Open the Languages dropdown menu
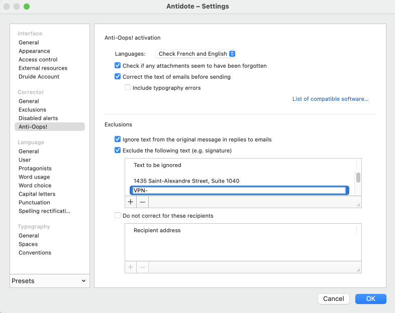395x313 pixels. click(x=196, y=54)
